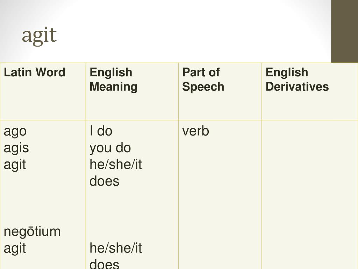This screenshot has width=358, height=269.
Task: Click the dark olive sidebar block
Action: 344,31
